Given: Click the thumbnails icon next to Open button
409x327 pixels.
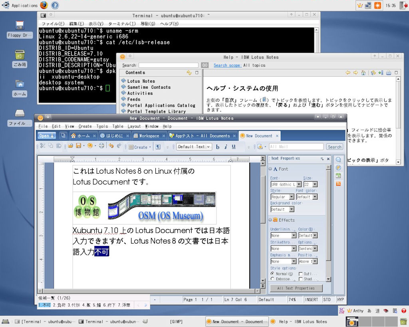Looking at the screenshot, I should click(x=63, y=136).
